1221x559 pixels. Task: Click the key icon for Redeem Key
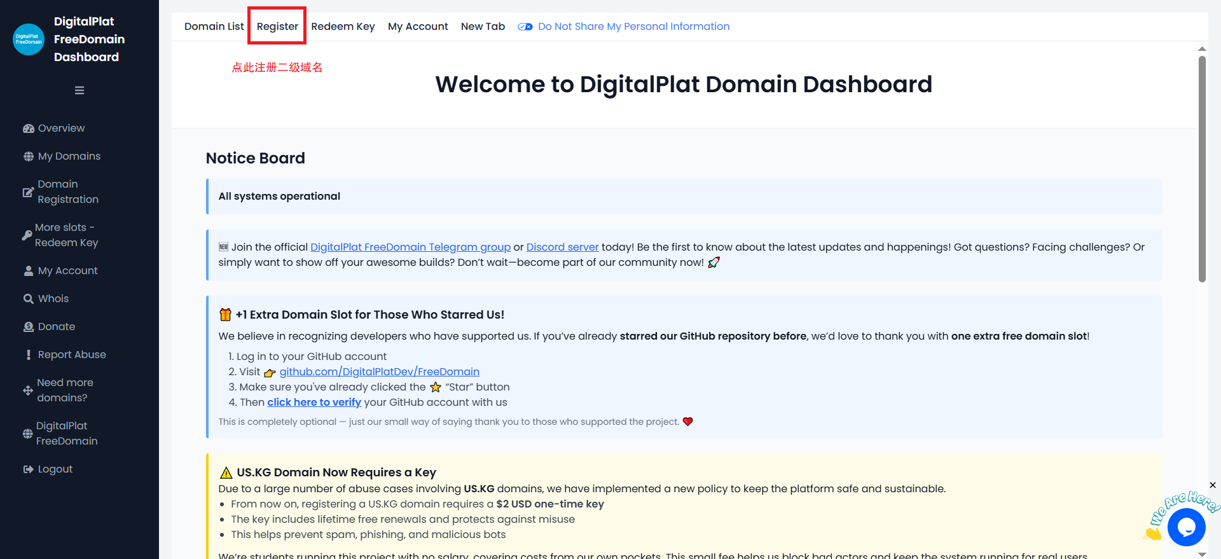pyautogui.click(x=27, y=235)
